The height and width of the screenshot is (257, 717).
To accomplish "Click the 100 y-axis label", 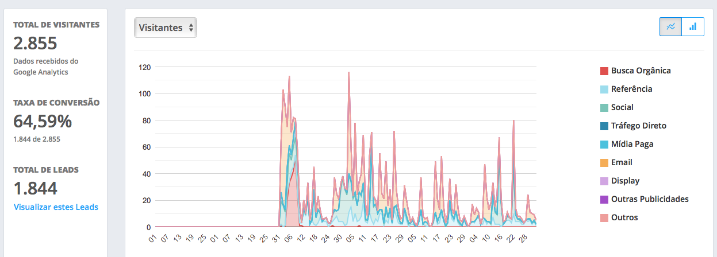I will [145, 94].
